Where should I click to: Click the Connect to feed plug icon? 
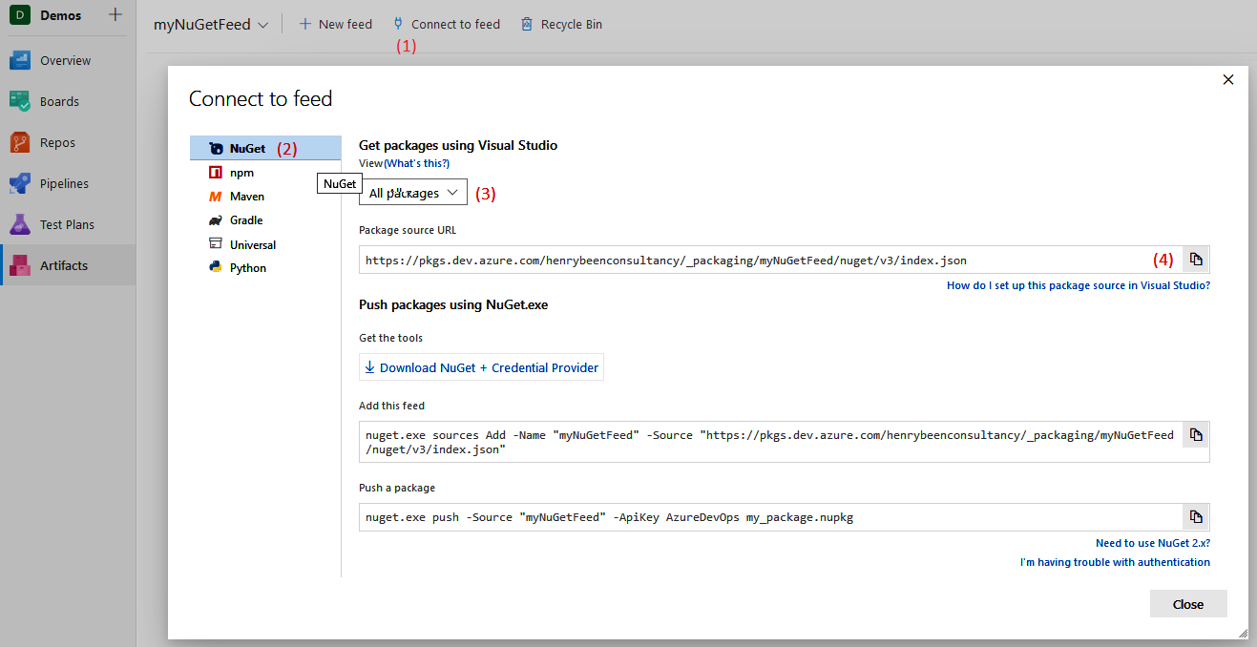tap(398, 24)
